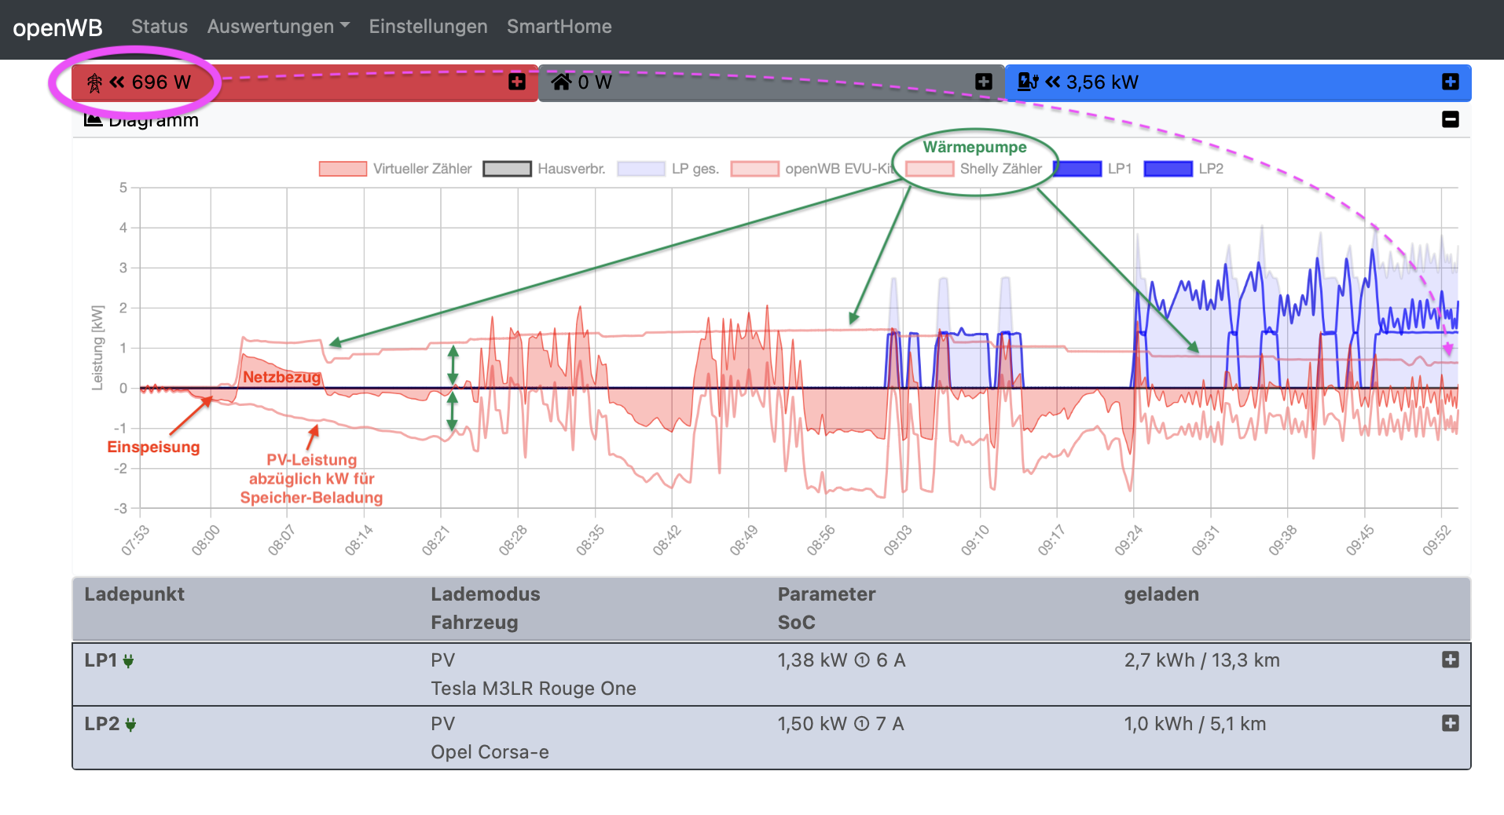Viewport: 1504px width, 815px height.
Task: Go to Einstellungen in the navbar
Action: tap(428, 27)
